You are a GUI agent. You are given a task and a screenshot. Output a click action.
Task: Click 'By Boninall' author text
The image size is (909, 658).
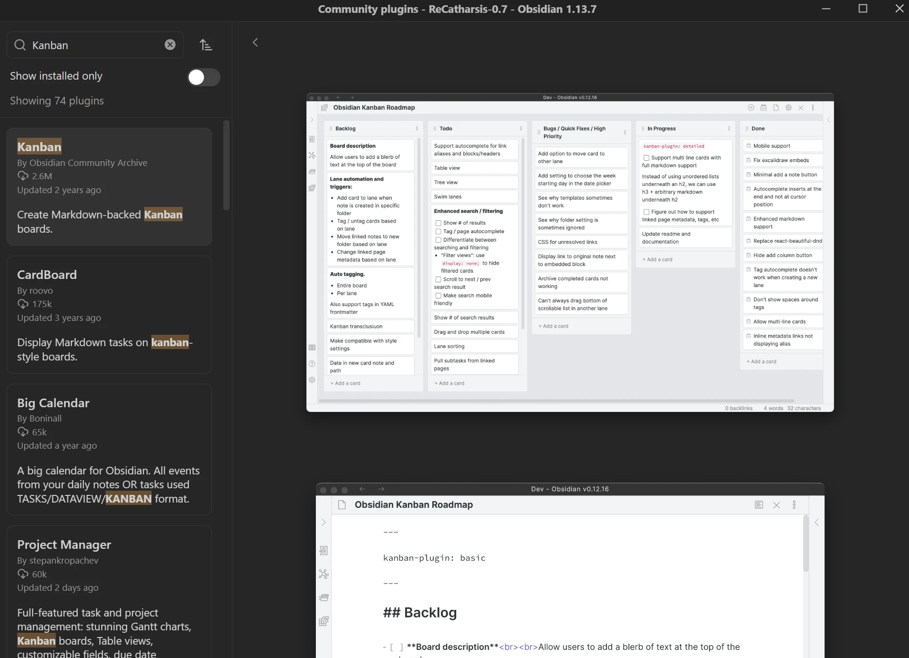(39, 418)
